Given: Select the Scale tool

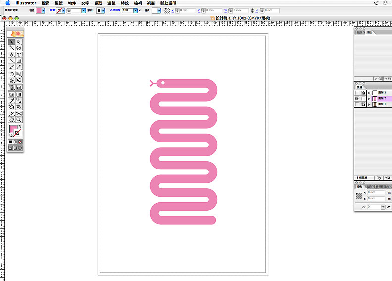Looking at the screenshot, I should coord(19,74).
